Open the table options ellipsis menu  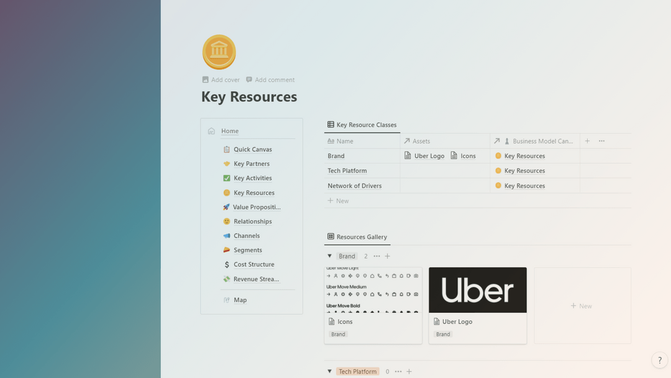(601, 141)
